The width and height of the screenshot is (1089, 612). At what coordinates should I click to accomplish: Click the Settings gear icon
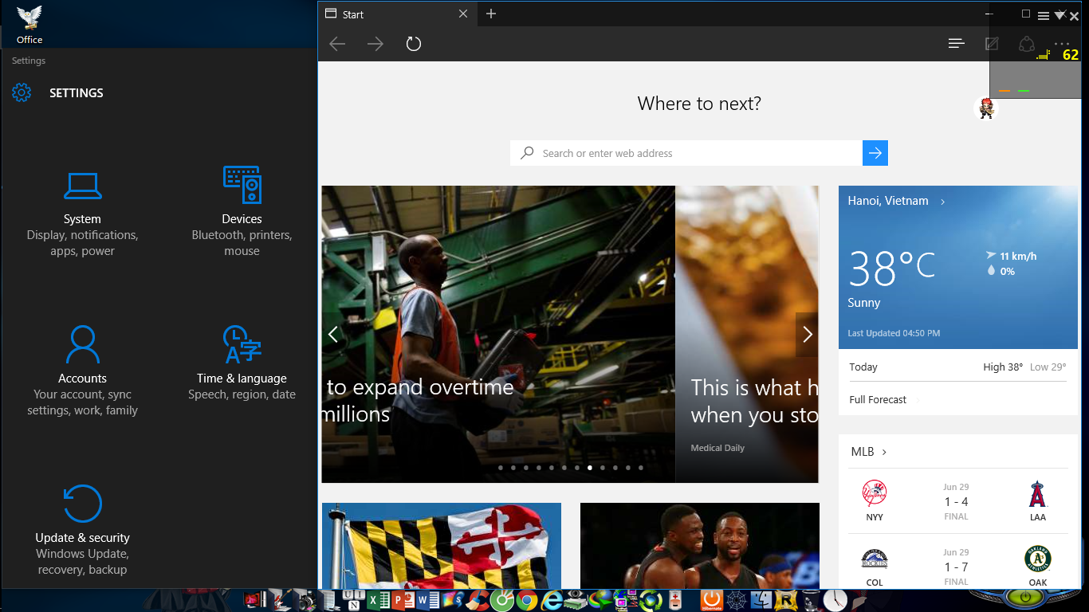point(22,92)
